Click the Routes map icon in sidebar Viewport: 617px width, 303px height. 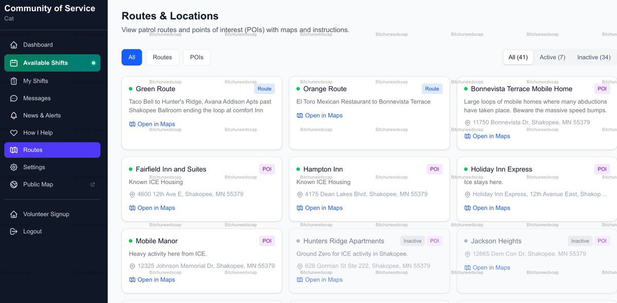pos(14,150)
